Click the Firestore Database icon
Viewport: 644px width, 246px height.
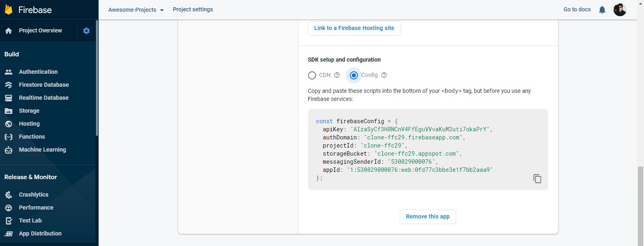(x=9, y=85)
